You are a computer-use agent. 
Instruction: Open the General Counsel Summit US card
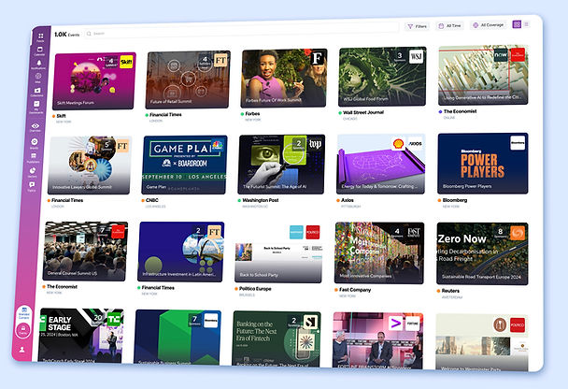[85, 252]
